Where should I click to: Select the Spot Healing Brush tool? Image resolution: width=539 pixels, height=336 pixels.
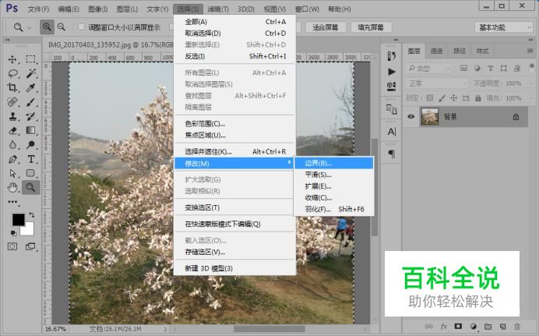[12, 102]
